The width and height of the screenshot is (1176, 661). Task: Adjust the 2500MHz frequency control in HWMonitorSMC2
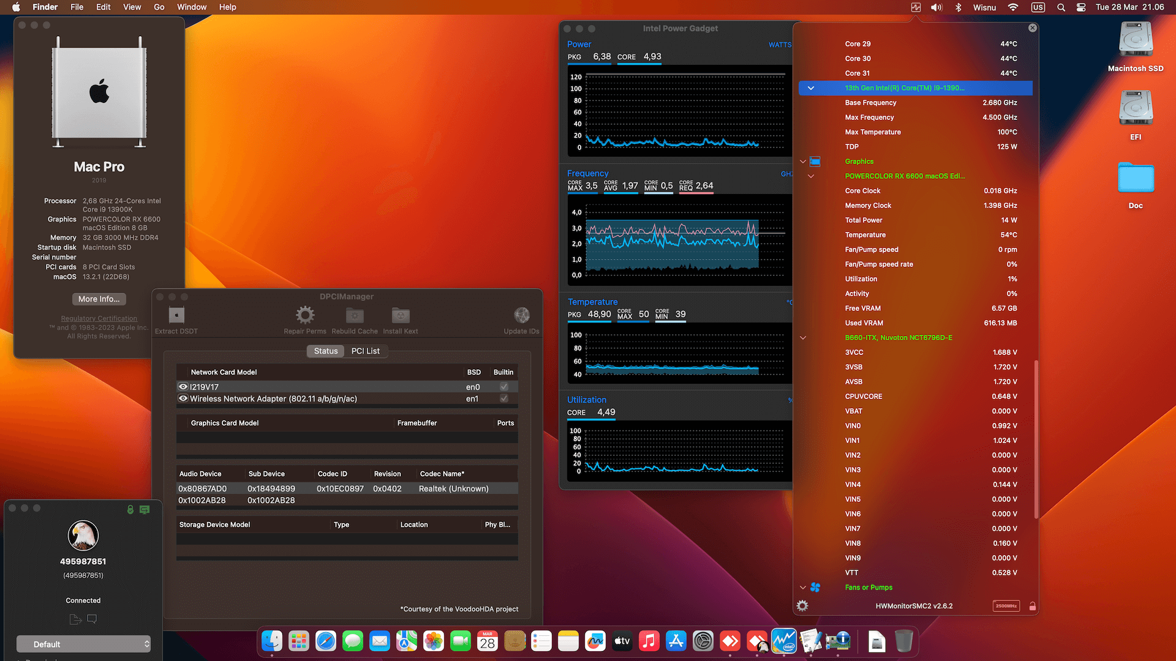(x=1006, y=605)
